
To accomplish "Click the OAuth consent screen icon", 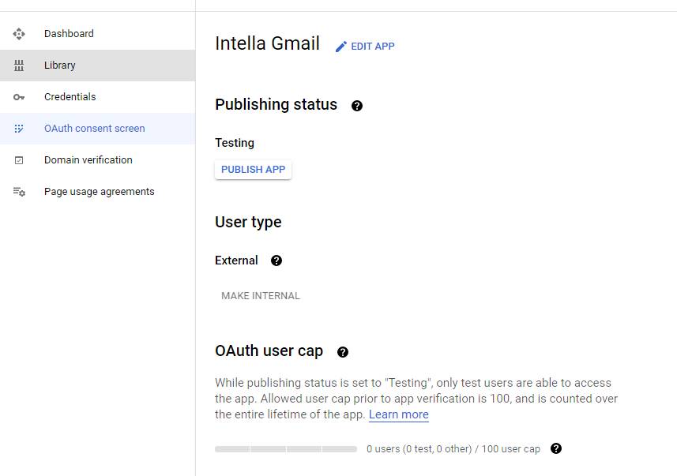I will [19, 129].
